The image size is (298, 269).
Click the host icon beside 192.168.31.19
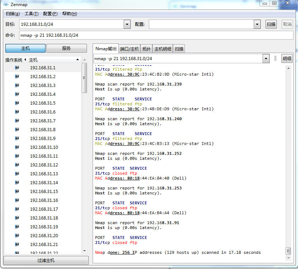[17, 227]
